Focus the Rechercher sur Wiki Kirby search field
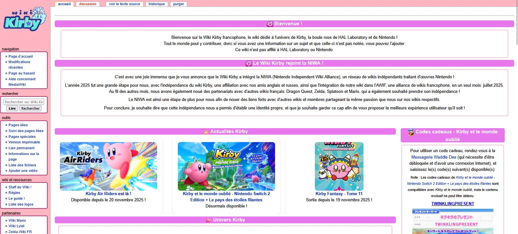Viewport: 518px width, 234px height. 24,102
